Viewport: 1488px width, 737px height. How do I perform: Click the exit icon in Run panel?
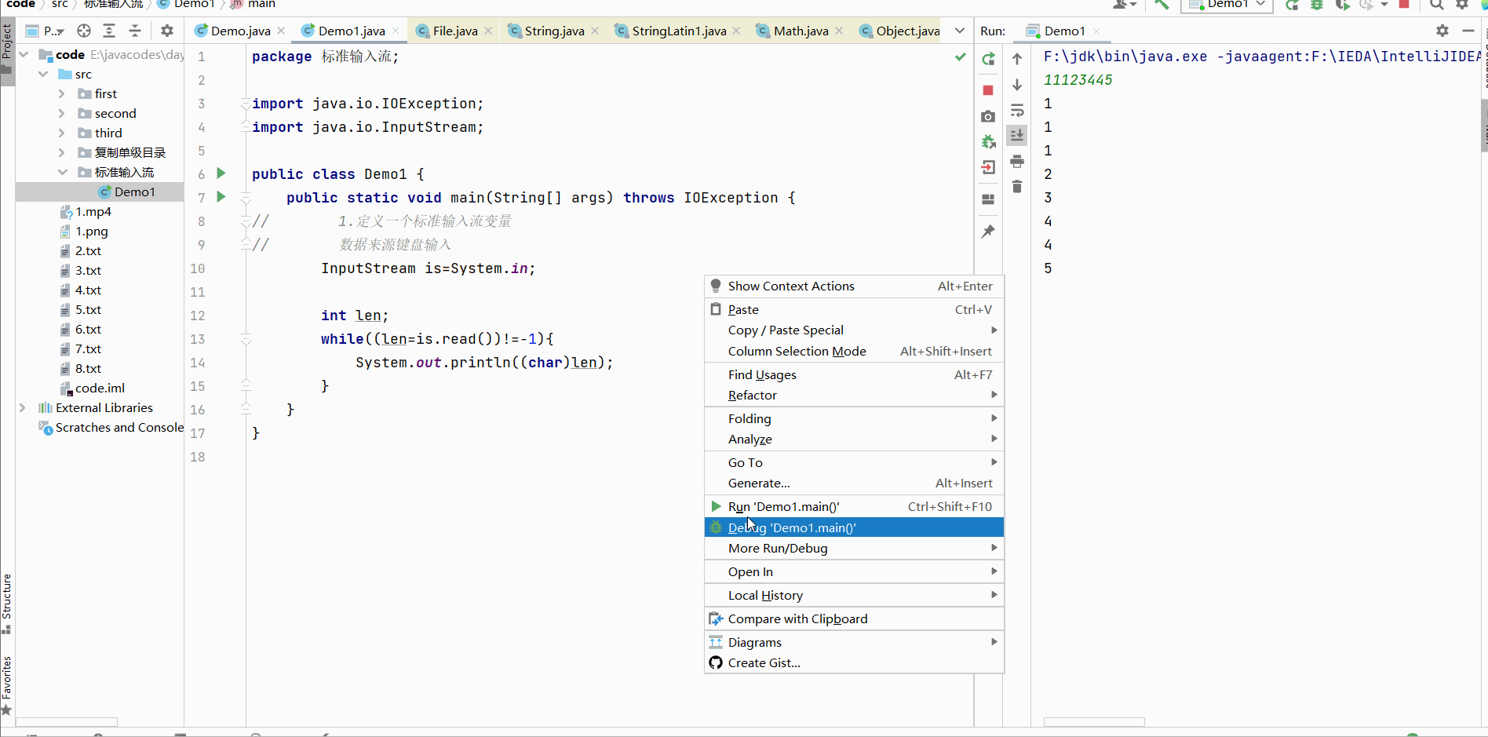pyautogui.click(x=988, y=167)
